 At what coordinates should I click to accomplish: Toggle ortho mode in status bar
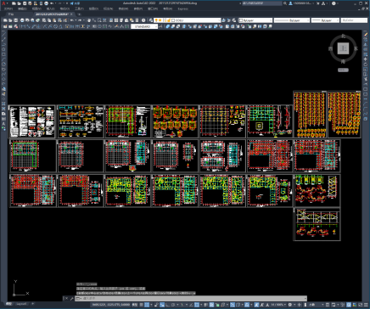point(168,305)
